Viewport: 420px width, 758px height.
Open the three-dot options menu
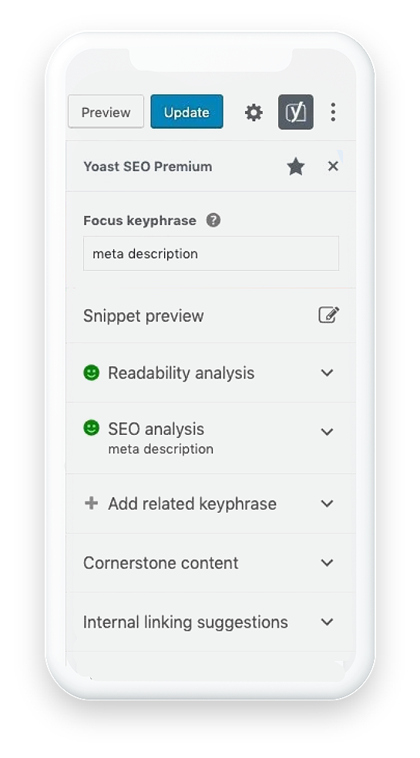[332, 112]
